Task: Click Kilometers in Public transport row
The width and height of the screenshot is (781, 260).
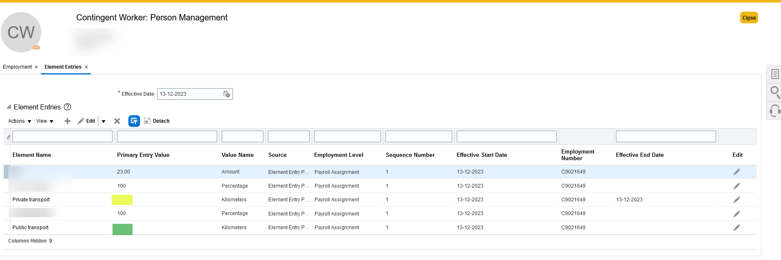Action: coord(234,228)
